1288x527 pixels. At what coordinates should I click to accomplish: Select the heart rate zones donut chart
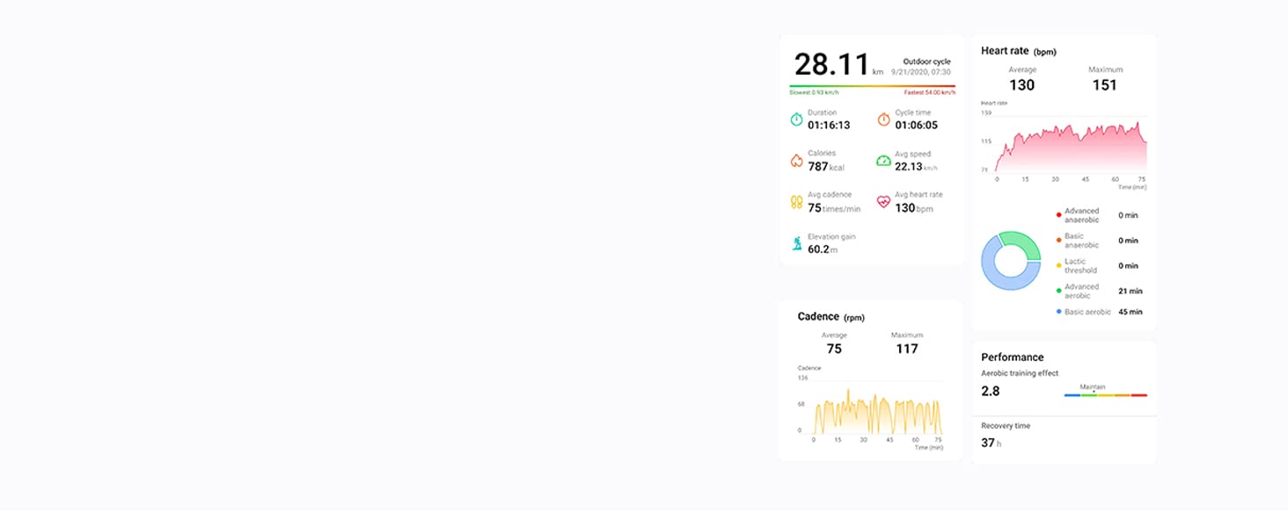(x=1010, y=259)
